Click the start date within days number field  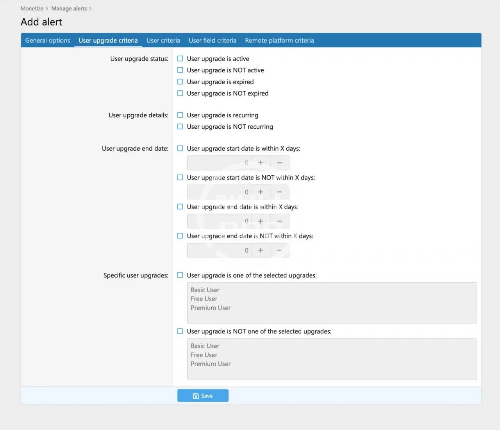tap(219, 163)
